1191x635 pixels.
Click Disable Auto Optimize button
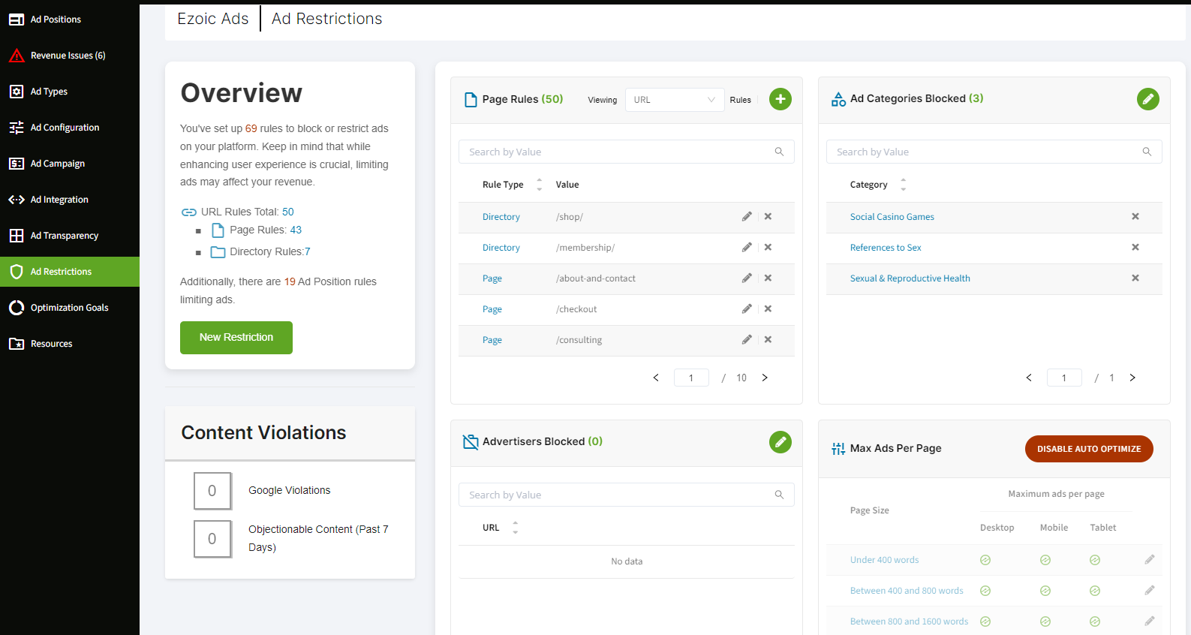pos(1088,449)
